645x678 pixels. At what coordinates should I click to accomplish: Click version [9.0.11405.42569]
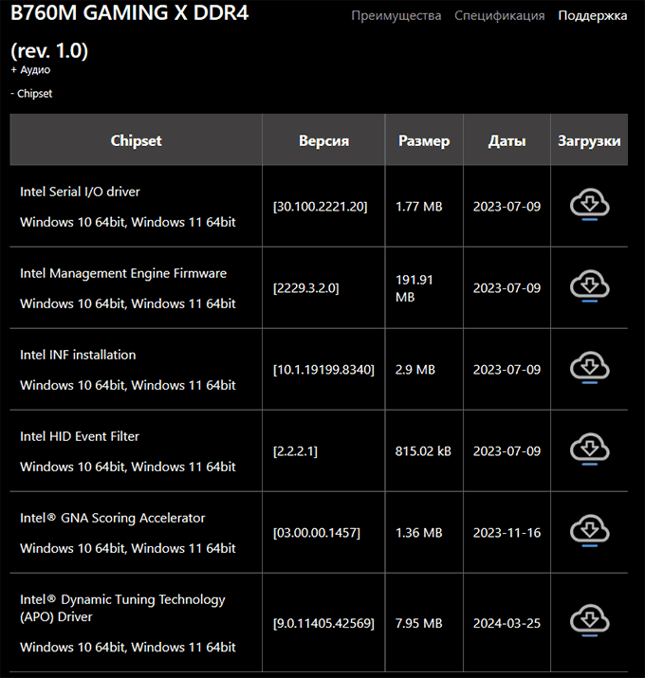click(x=323, y=623)
